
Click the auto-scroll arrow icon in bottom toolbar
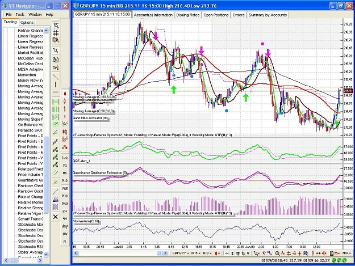pyautogui.click(x=227, y=253)
